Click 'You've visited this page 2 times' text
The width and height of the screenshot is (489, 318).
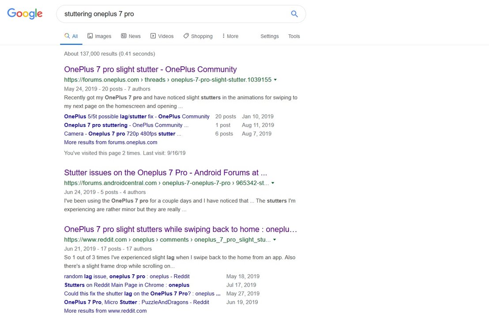coord(125,153)
